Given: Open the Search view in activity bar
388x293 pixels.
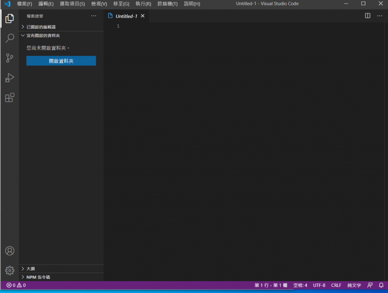Looking at the screenshot, I should tap(9, 38).
